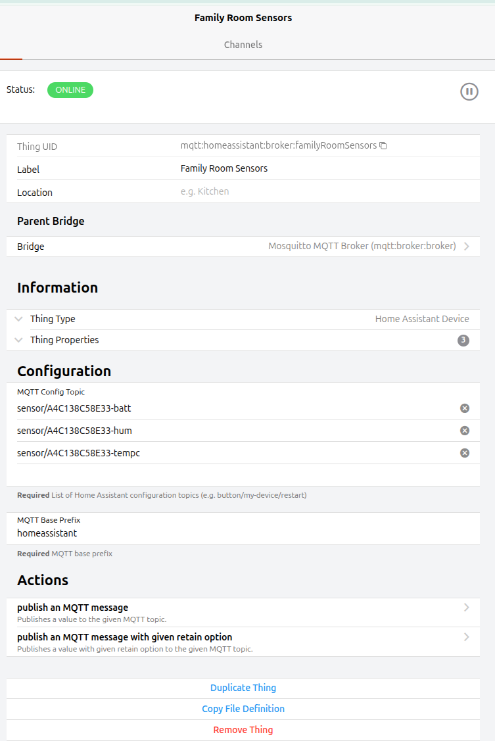Remove the batt config topic entry
Viewport: 495px width, 741px height.
coord(465,408)
